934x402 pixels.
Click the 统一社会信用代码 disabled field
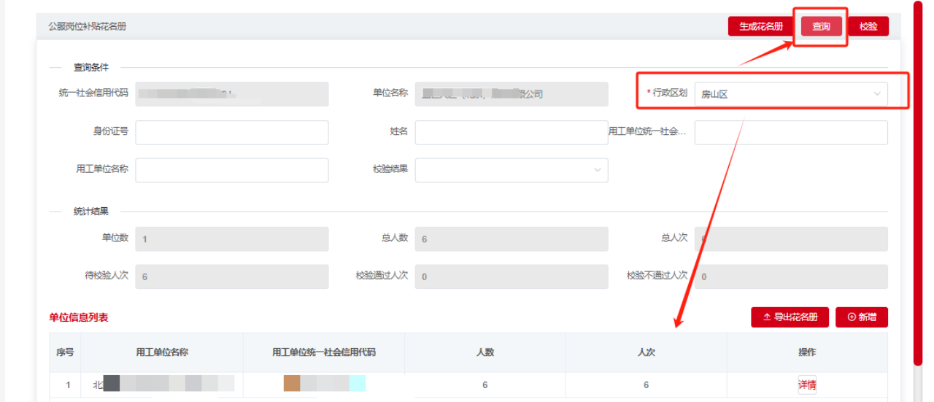pos(231,94)
